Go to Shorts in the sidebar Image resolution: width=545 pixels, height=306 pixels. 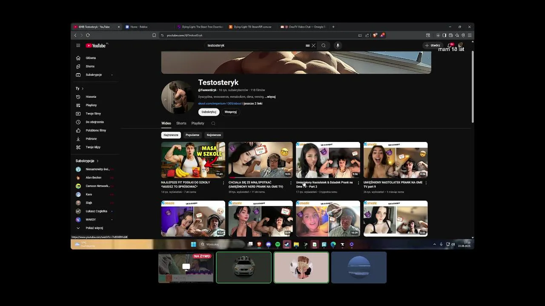[90, 66]
